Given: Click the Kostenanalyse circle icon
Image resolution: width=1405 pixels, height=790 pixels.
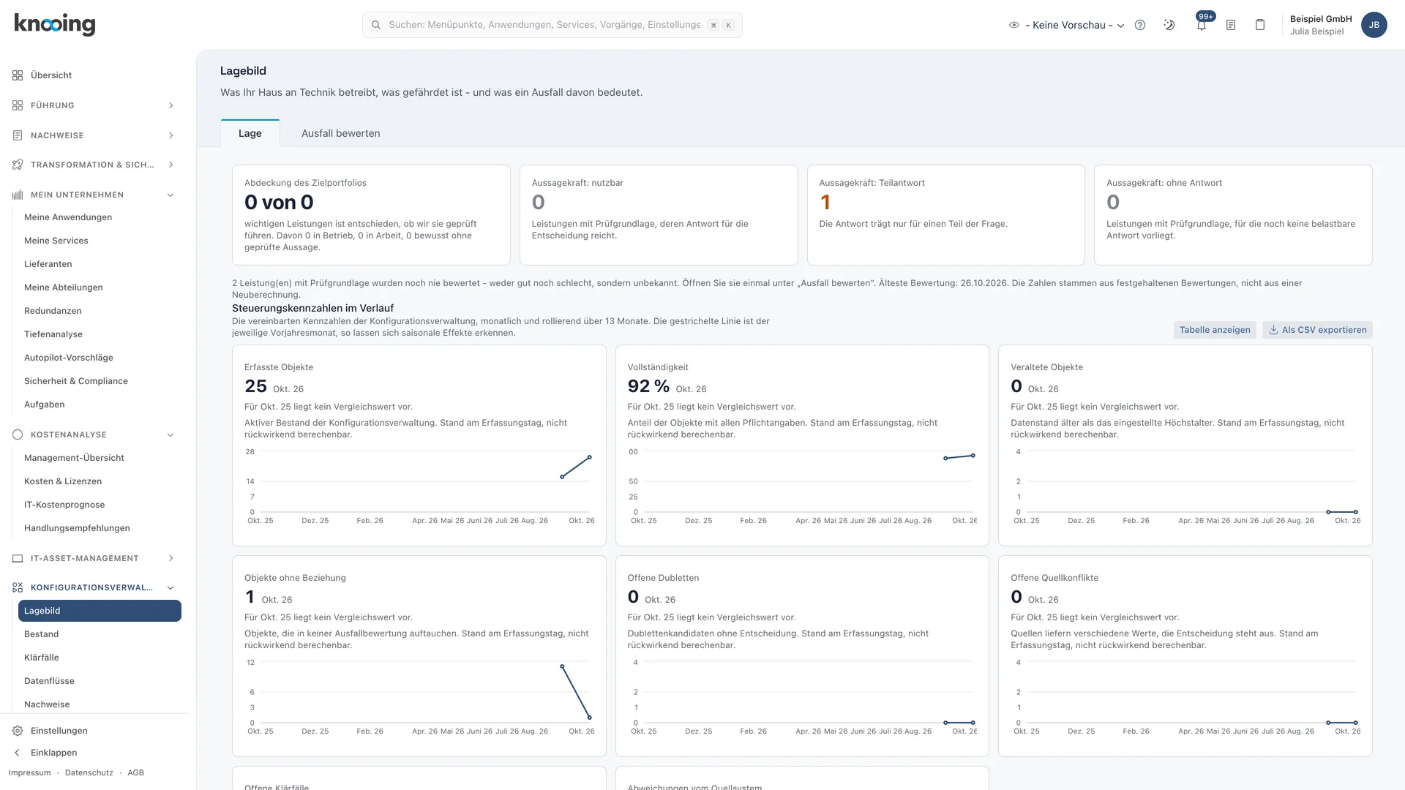Looking at the screenshot, I should [x=18, y=434].
